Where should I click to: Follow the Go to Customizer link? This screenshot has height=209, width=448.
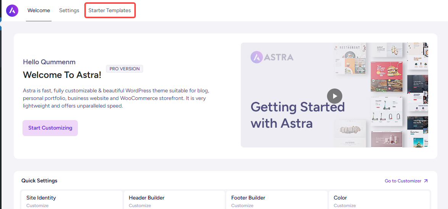coord(403,181)
